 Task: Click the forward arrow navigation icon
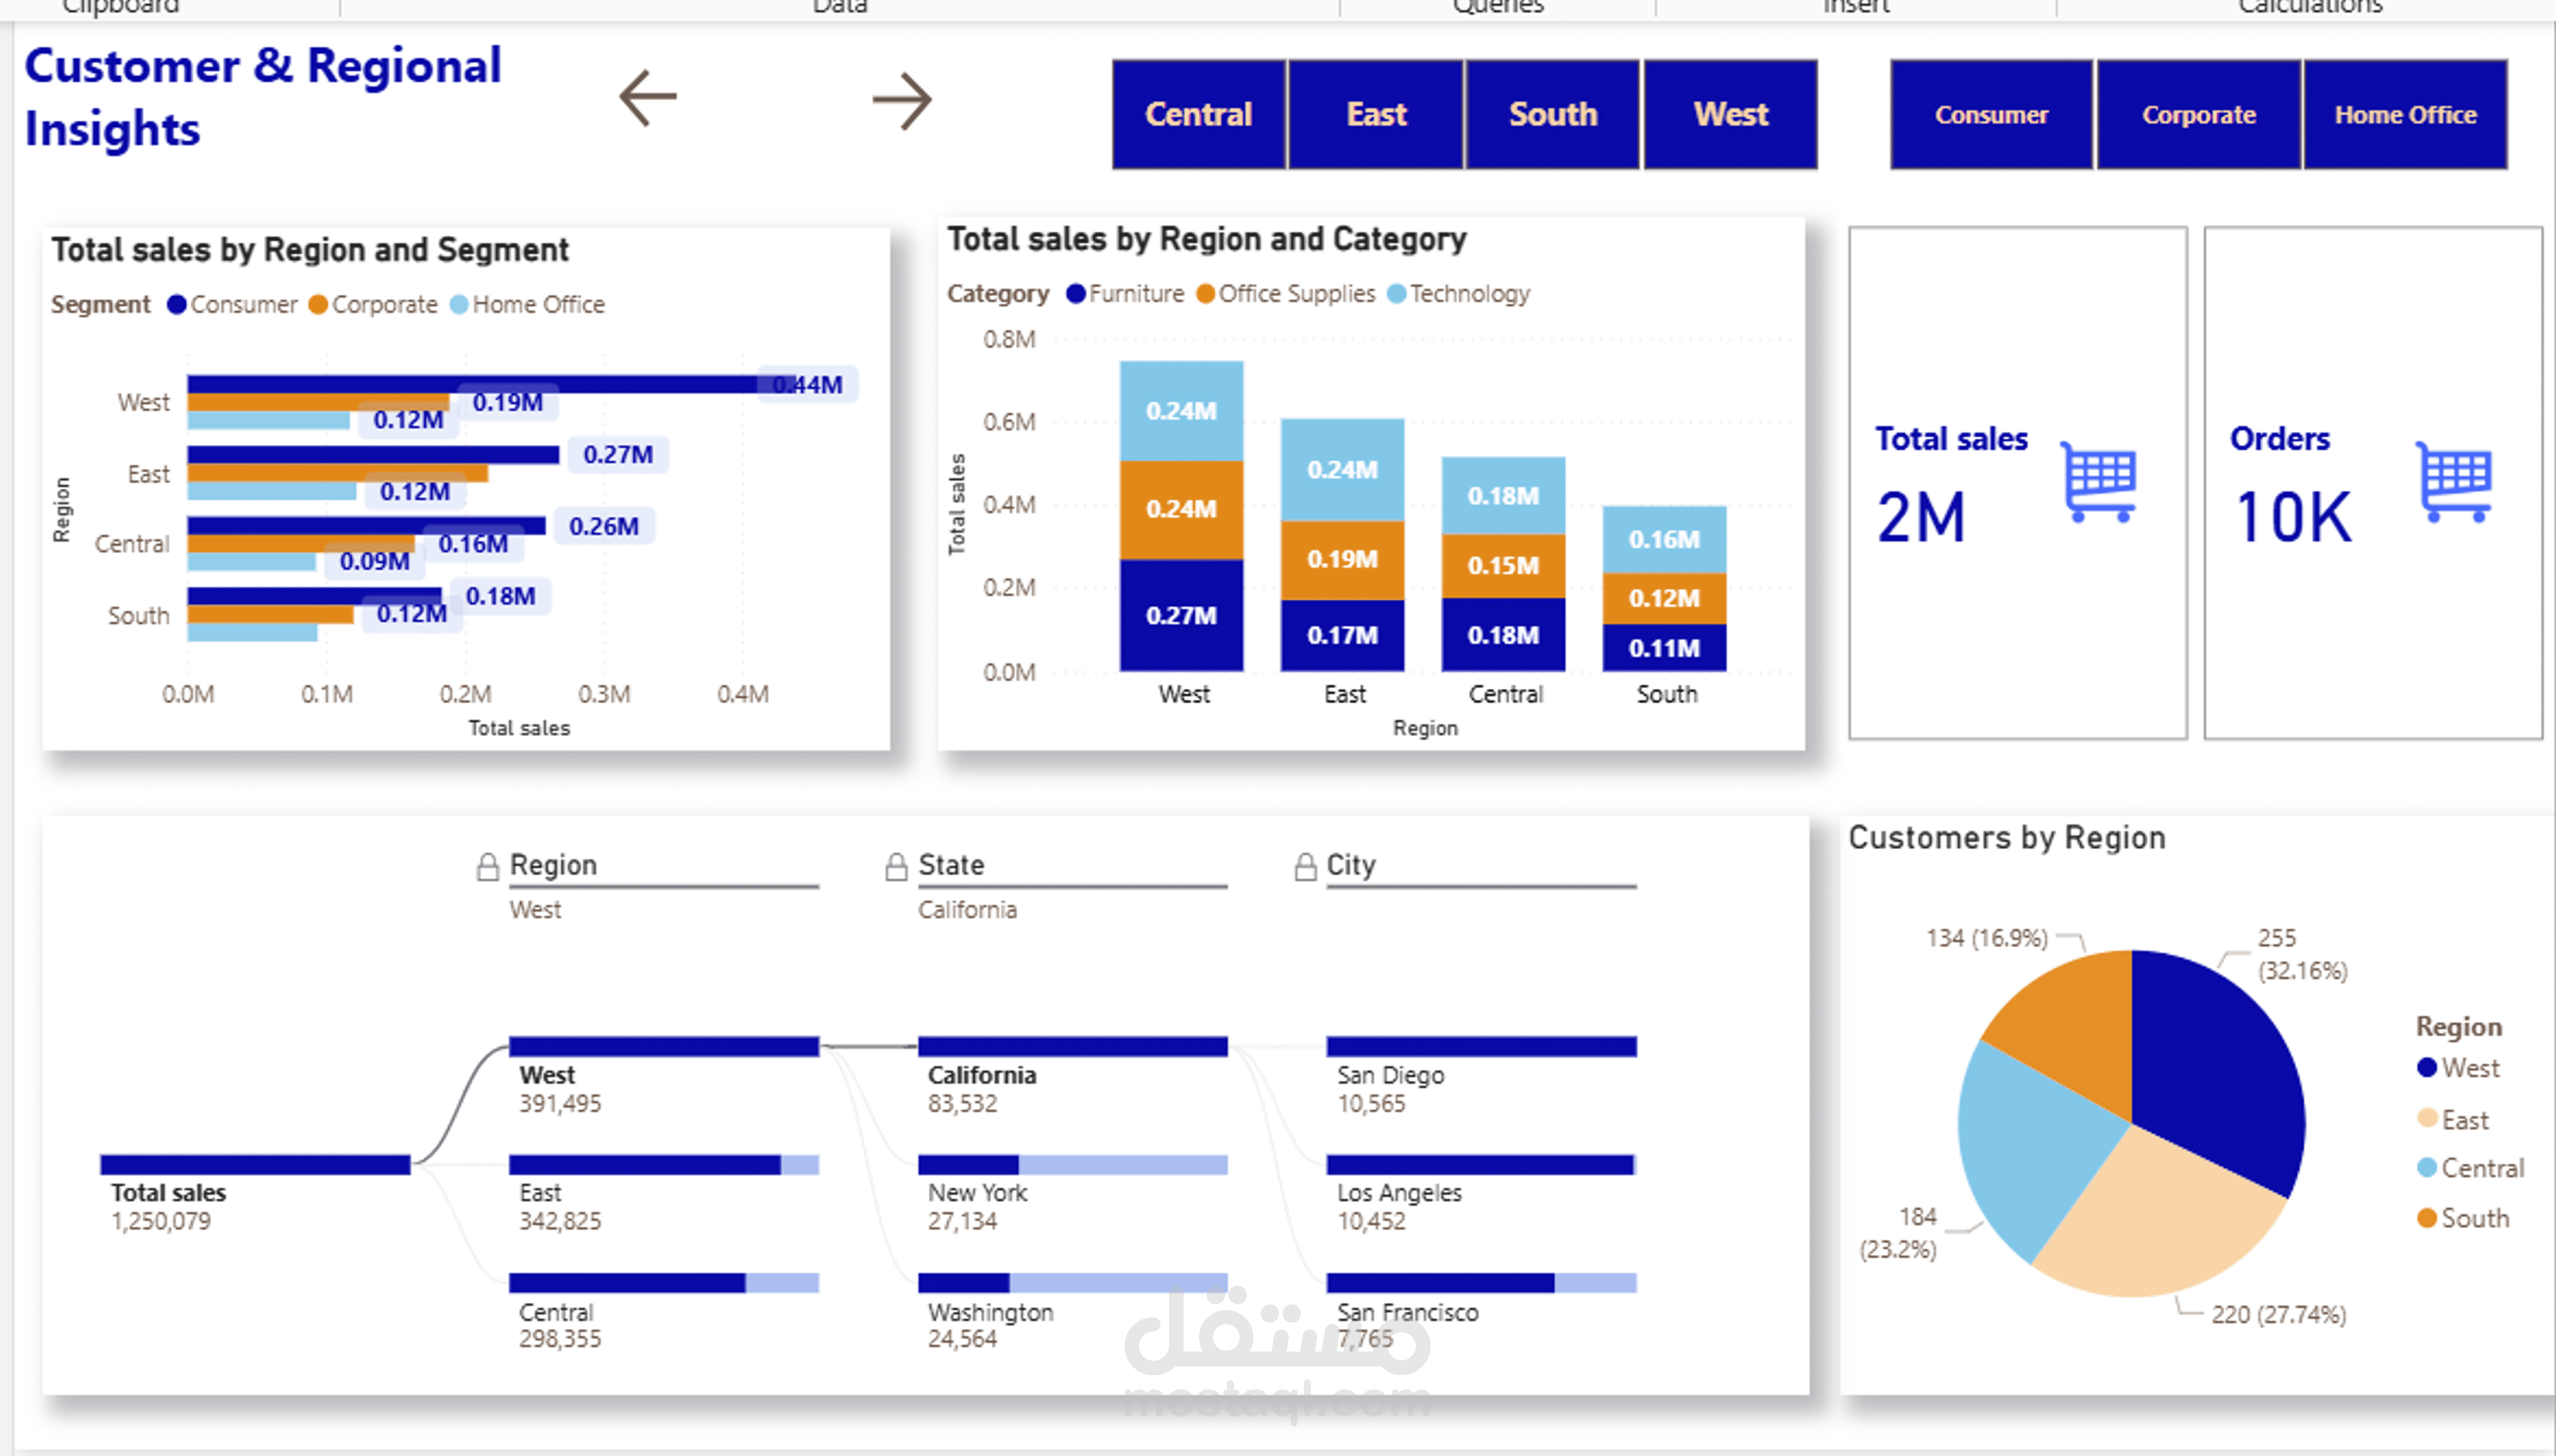click(x=901, y=100)
